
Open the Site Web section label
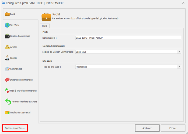[x=15, y=25]
